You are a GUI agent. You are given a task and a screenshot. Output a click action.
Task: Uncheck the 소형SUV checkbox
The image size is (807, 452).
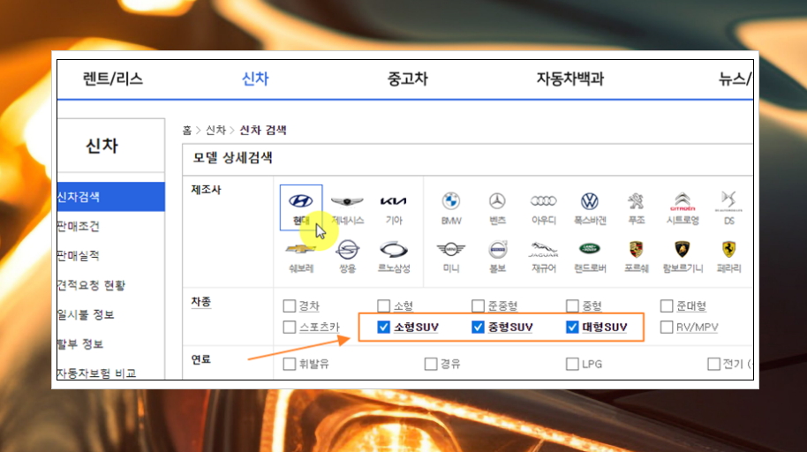[x=383, y=327]
